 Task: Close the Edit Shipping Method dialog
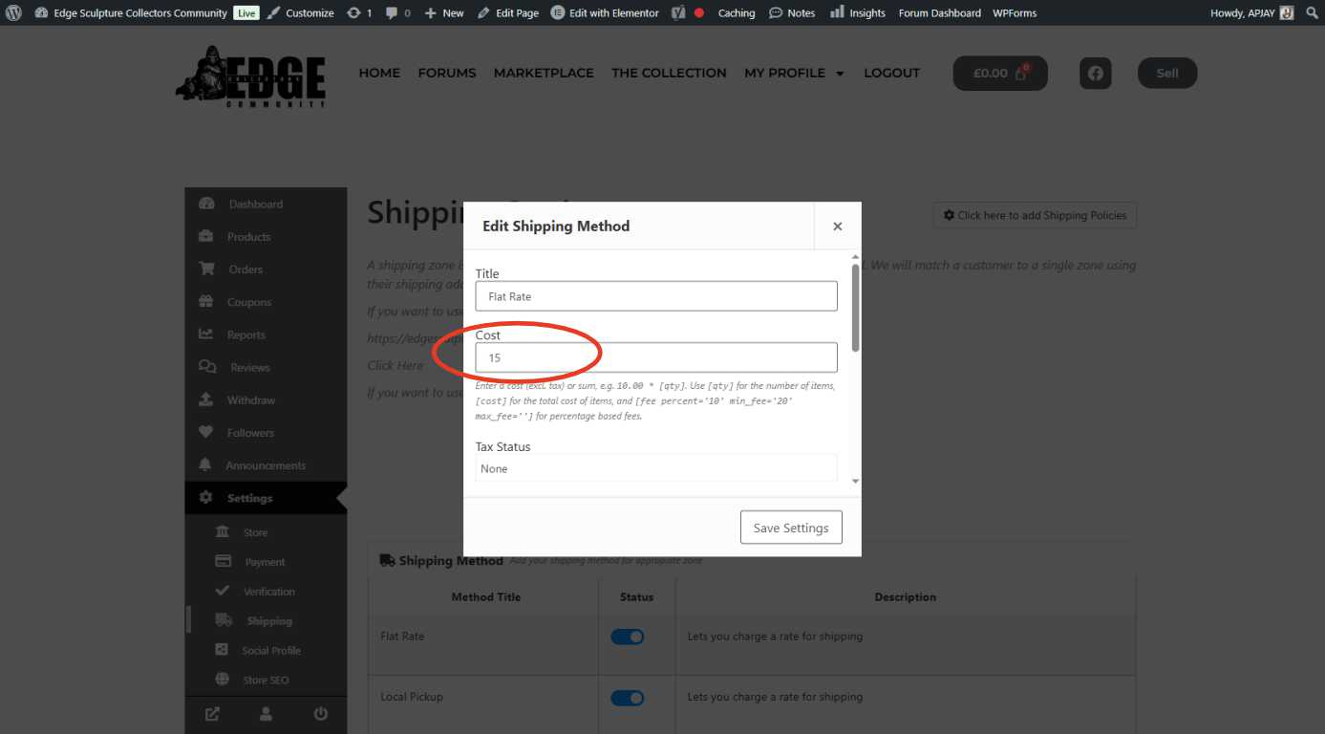837,227
